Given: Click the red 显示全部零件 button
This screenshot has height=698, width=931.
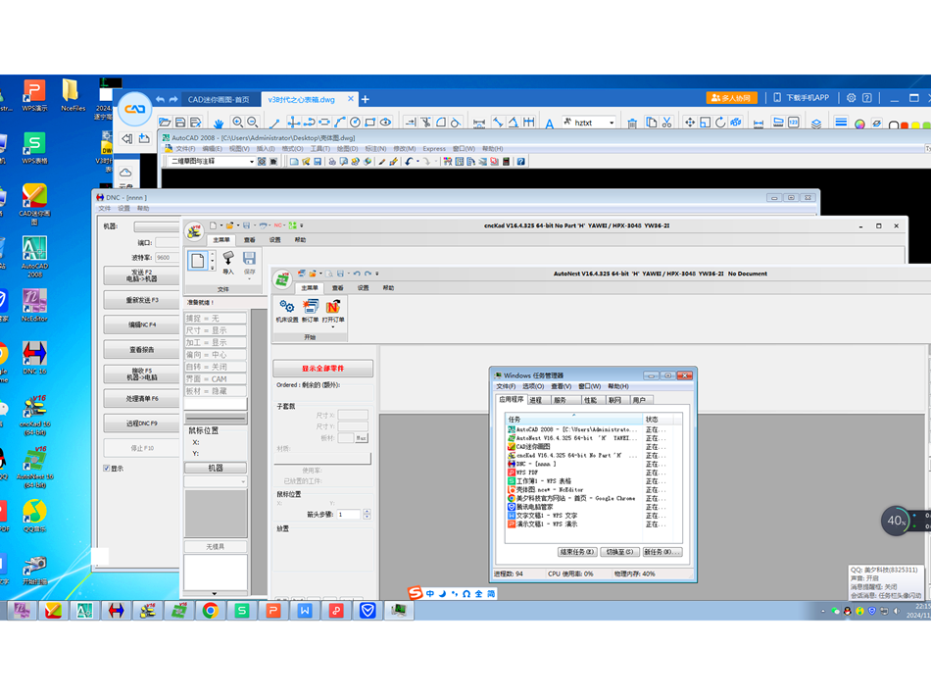Looking at the screenshot, I should click(323, 369).
